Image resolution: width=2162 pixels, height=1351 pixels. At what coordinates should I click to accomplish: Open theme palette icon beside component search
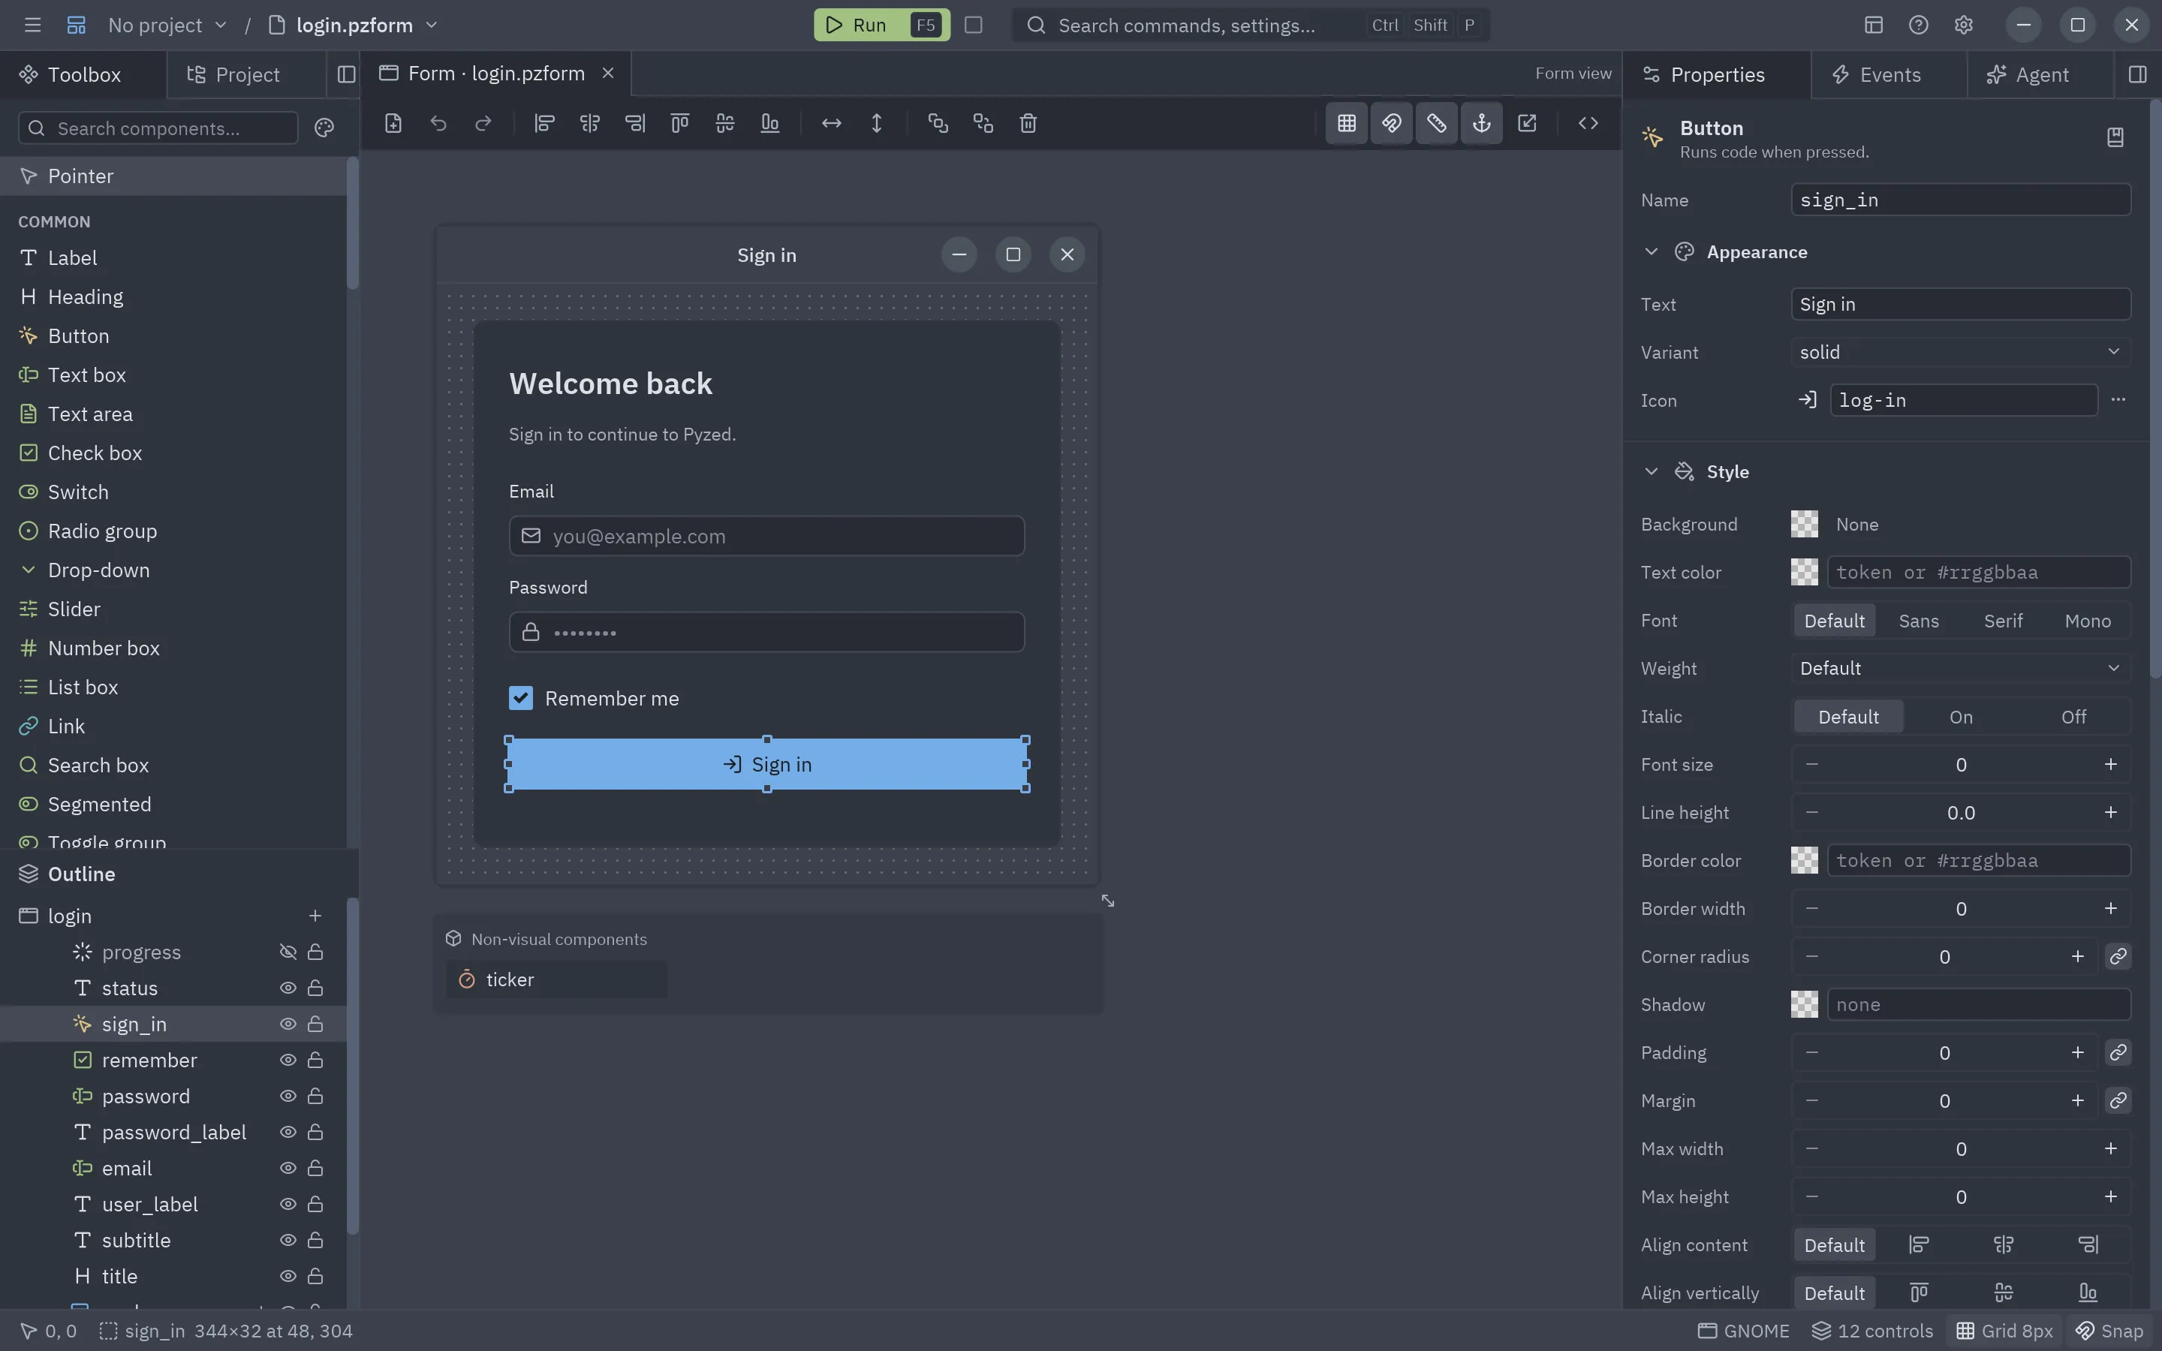coord(324,128)
